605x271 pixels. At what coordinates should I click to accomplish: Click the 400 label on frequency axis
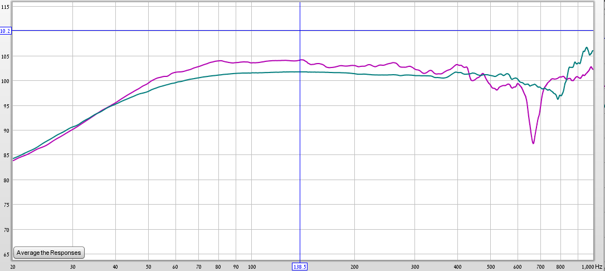coord(457,267)
